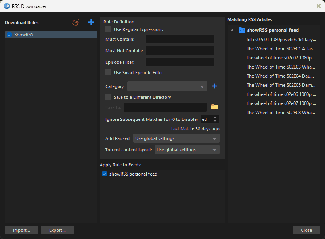
Task: Select The Wheel of Time S02E08 article
Action: pos(281,112)
